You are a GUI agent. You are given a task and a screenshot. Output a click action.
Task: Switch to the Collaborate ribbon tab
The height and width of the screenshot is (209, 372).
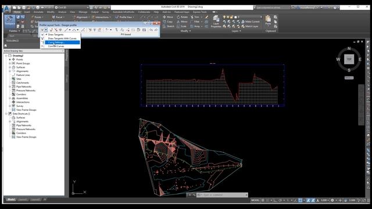[x=144, y=12]
